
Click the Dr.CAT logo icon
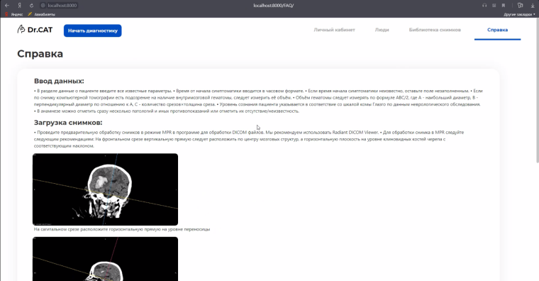click(21, 29)
